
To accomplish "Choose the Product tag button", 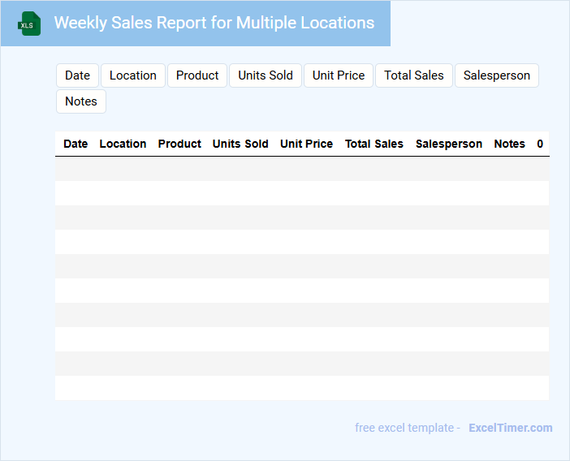I will (x=197, y=75).
